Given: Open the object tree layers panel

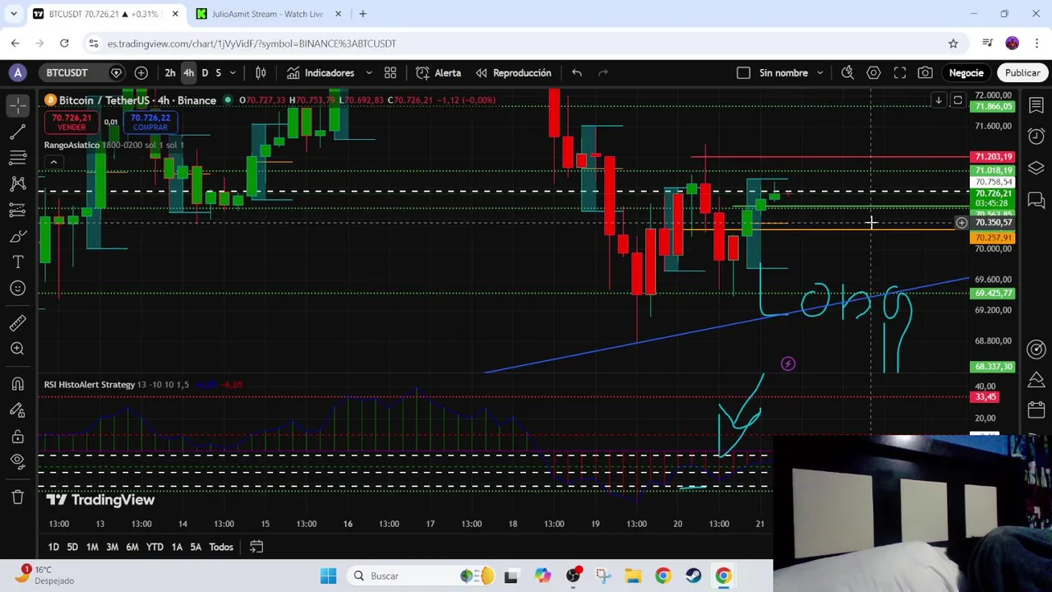Looking at the screenshot, I should coord(1036,169).
